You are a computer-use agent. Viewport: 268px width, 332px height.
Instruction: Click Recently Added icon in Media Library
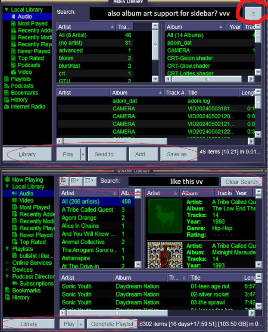[x=13, y=31]
